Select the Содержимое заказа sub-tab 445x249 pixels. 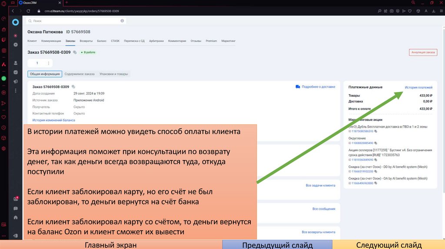point(80,74)
